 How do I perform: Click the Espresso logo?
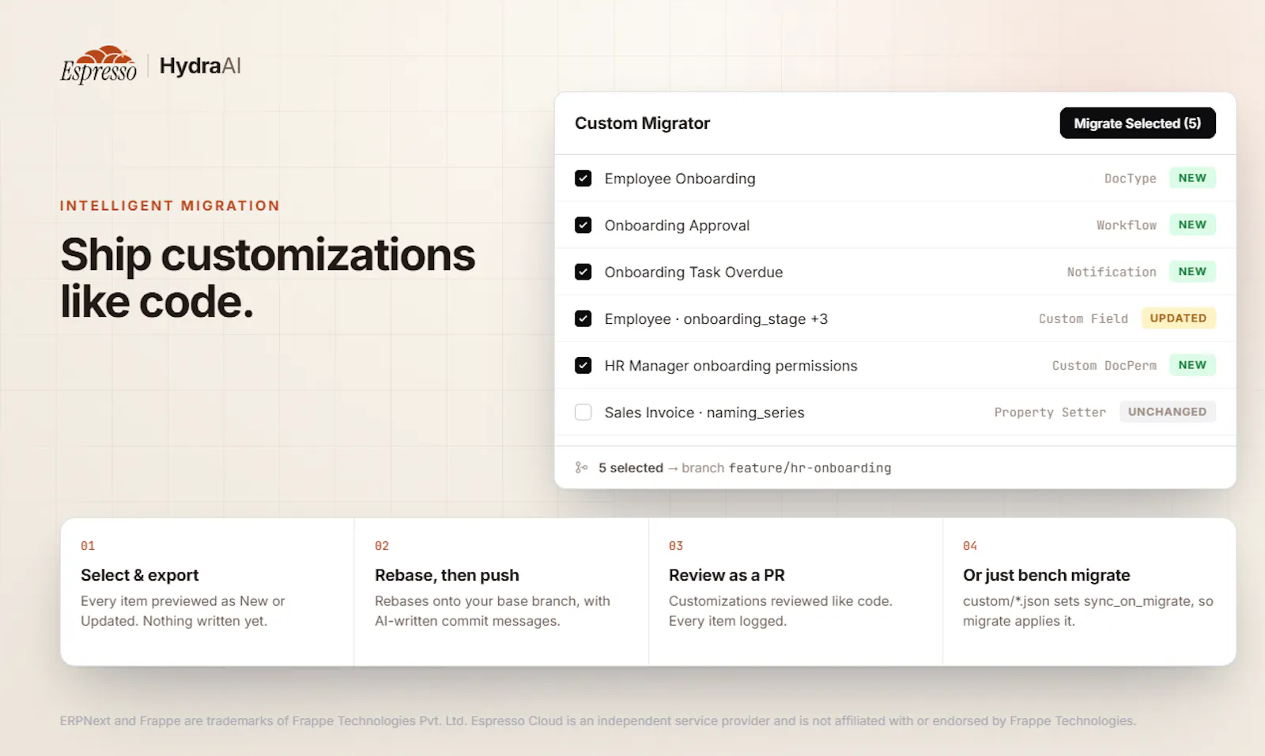point(99,65)
